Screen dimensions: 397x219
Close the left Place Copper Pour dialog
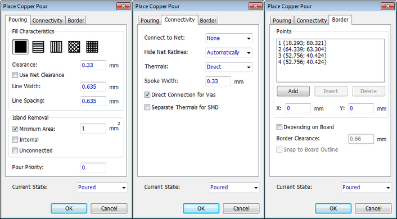tap(123, 6)
